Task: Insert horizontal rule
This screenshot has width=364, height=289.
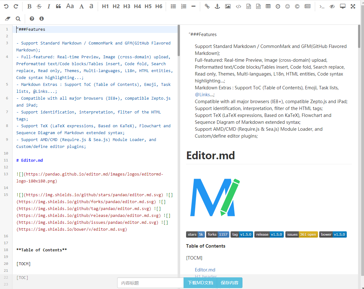Action: click(193, 6)
